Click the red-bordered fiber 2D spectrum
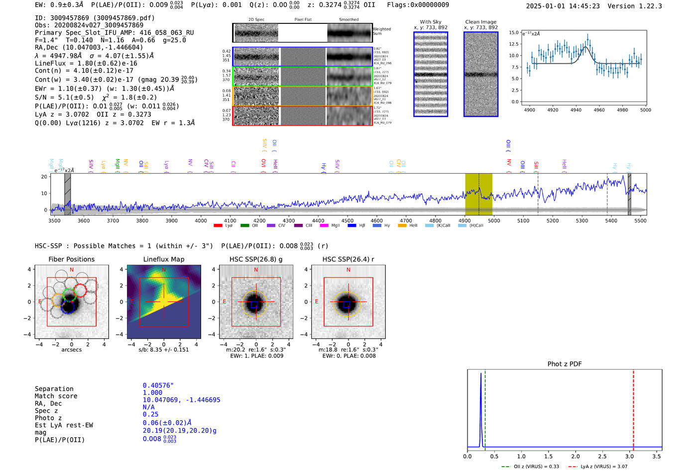Image resolution: width=697 pixels, height=474 pixels. (256, 115)
